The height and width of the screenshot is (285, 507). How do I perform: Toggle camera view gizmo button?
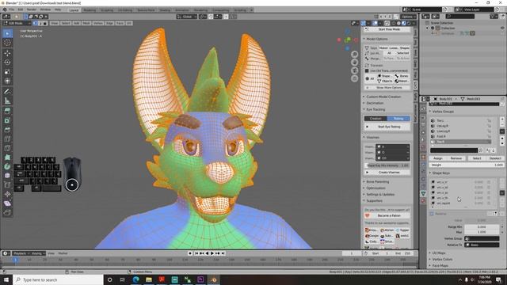click(x=354, y=70)
